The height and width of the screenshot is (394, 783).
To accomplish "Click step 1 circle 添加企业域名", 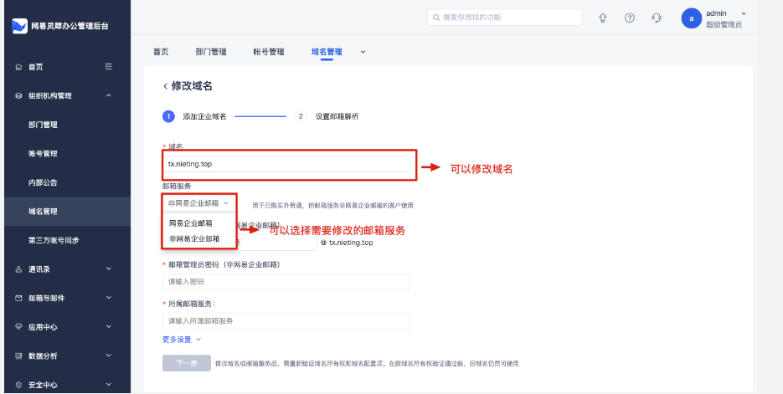I will (168, 117).
